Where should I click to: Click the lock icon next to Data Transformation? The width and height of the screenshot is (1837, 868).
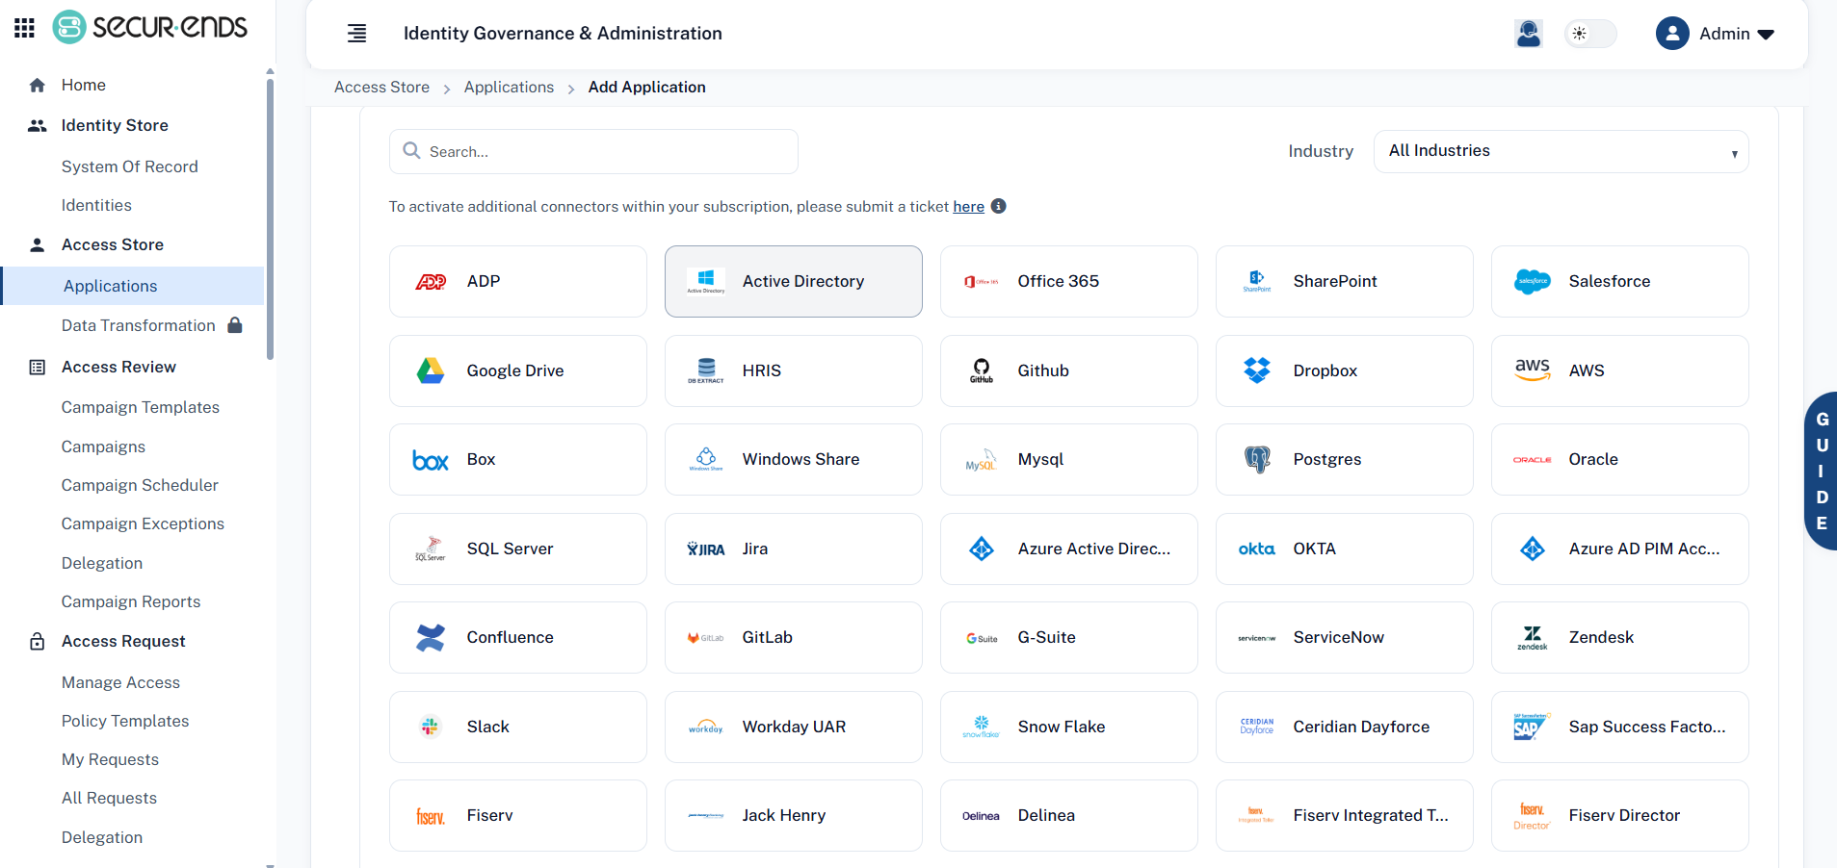[235, 324]
